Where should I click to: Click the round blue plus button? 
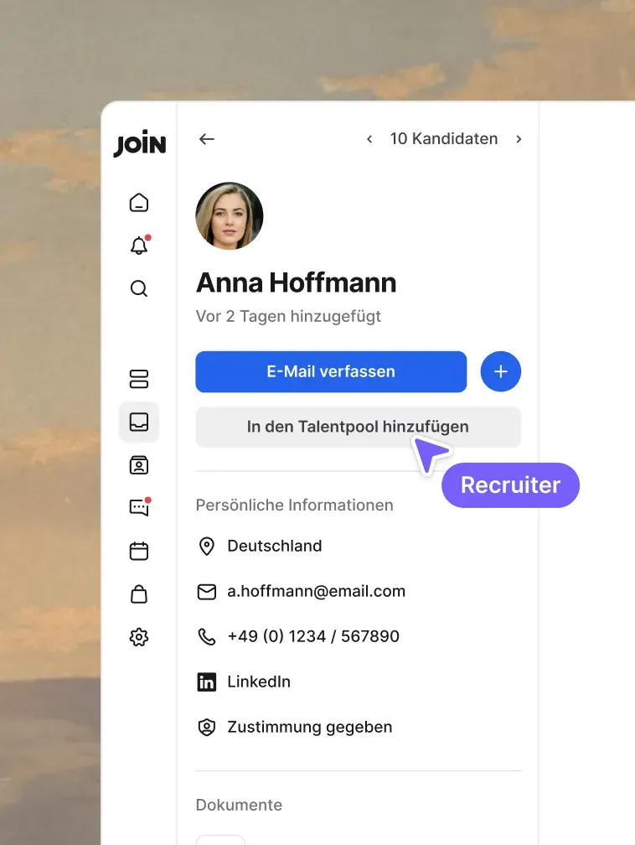501,372
